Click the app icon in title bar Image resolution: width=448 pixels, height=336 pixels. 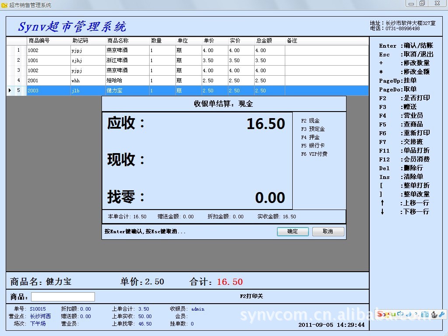pos(4,5)
